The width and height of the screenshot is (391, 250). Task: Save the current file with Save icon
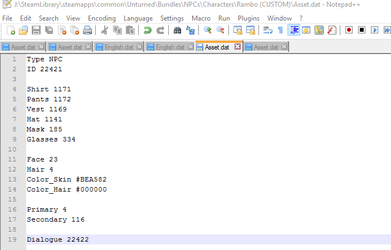[36, 30]
